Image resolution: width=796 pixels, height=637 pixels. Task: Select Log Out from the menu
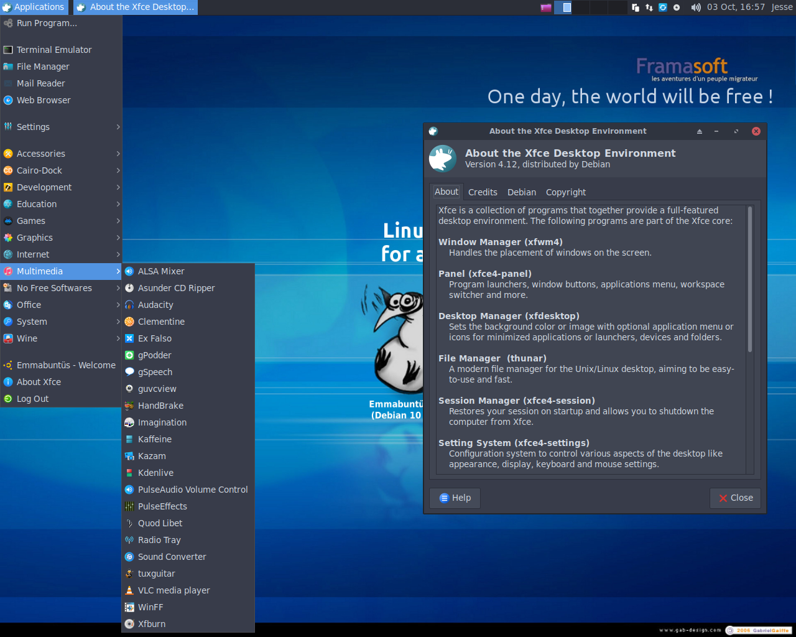point(61,399)
